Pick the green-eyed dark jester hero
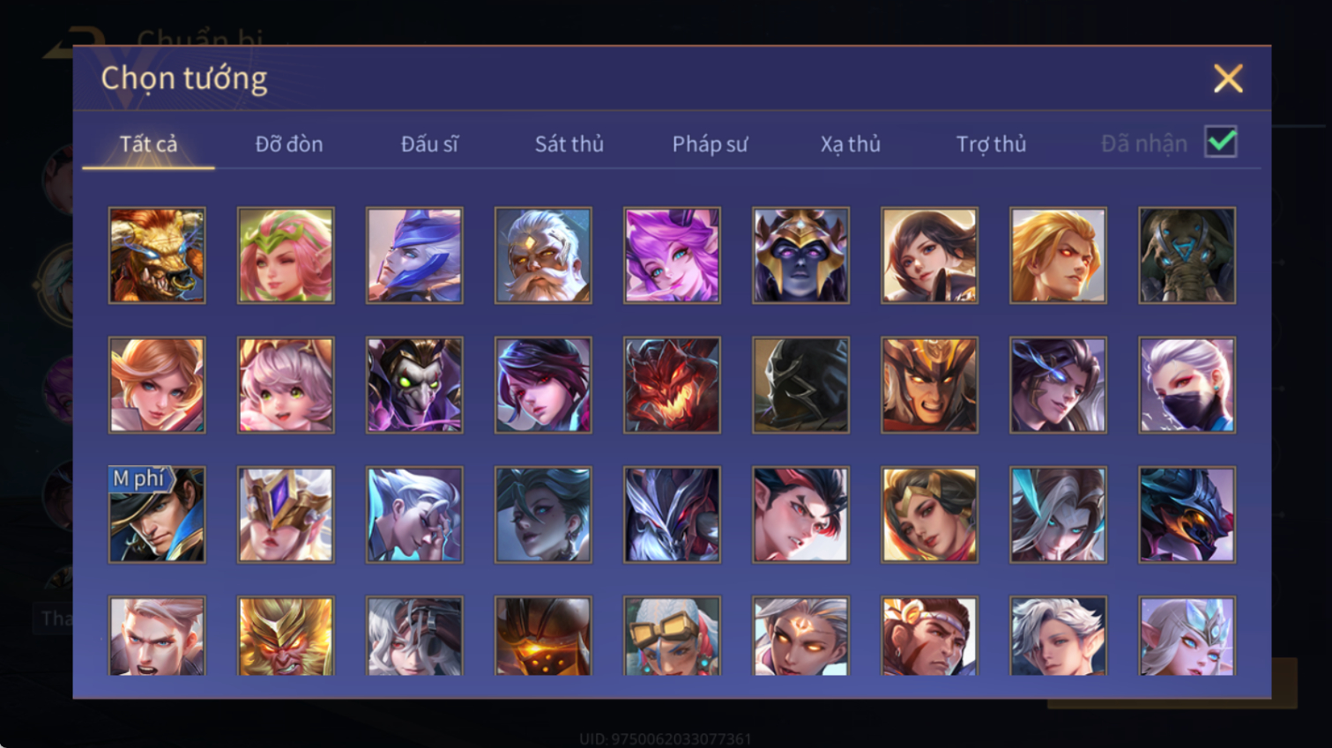The height and width of the screenshot is (748, 1332). [x=414, y=385]
